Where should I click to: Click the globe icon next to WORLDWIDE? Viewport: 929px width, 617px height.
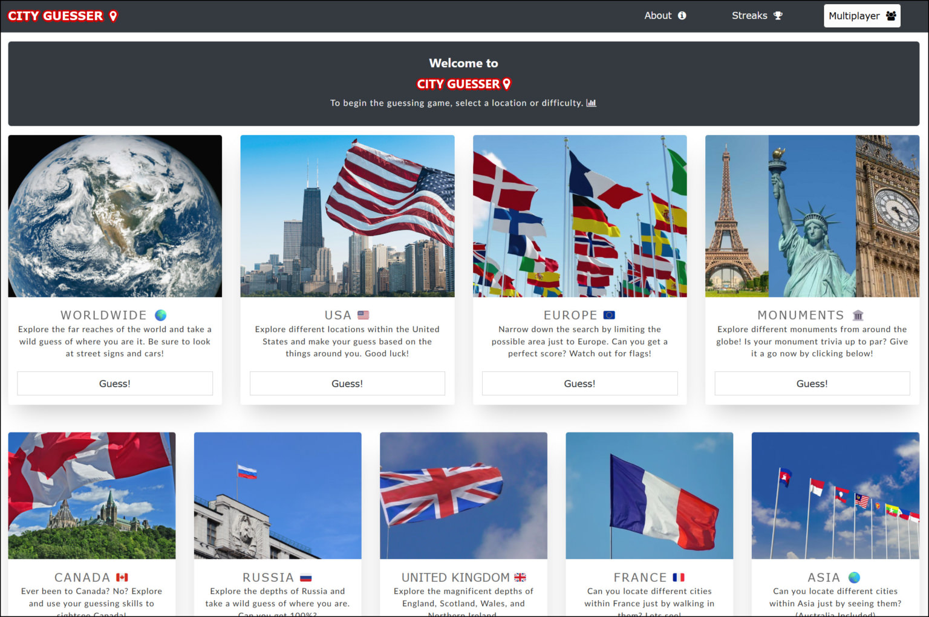coord(160,315)
